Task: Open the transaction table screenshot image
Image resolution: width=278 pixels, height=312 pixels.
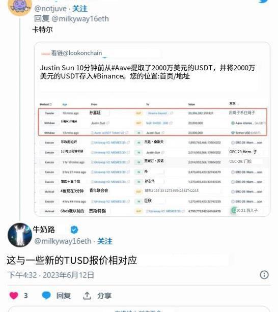Action: (152, 157)
